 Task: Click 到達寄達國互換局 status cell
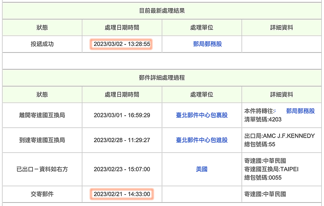tap(42, 140)
